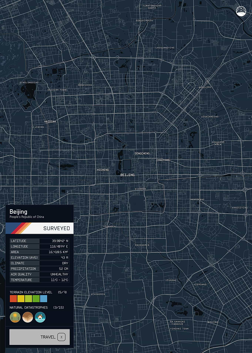Select the ELEVATION (AVG) row label
Screen dimensions: 252x353
pyautogui.click(x=24, y=257)
